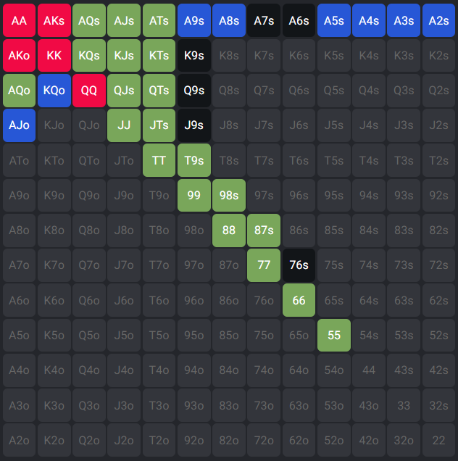Select the red AA hand cell
Screen dimensions: 458x461
20,20
